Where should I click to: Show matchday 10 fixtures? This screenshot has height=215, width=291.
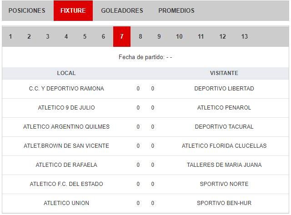click(x=179, y=36)
